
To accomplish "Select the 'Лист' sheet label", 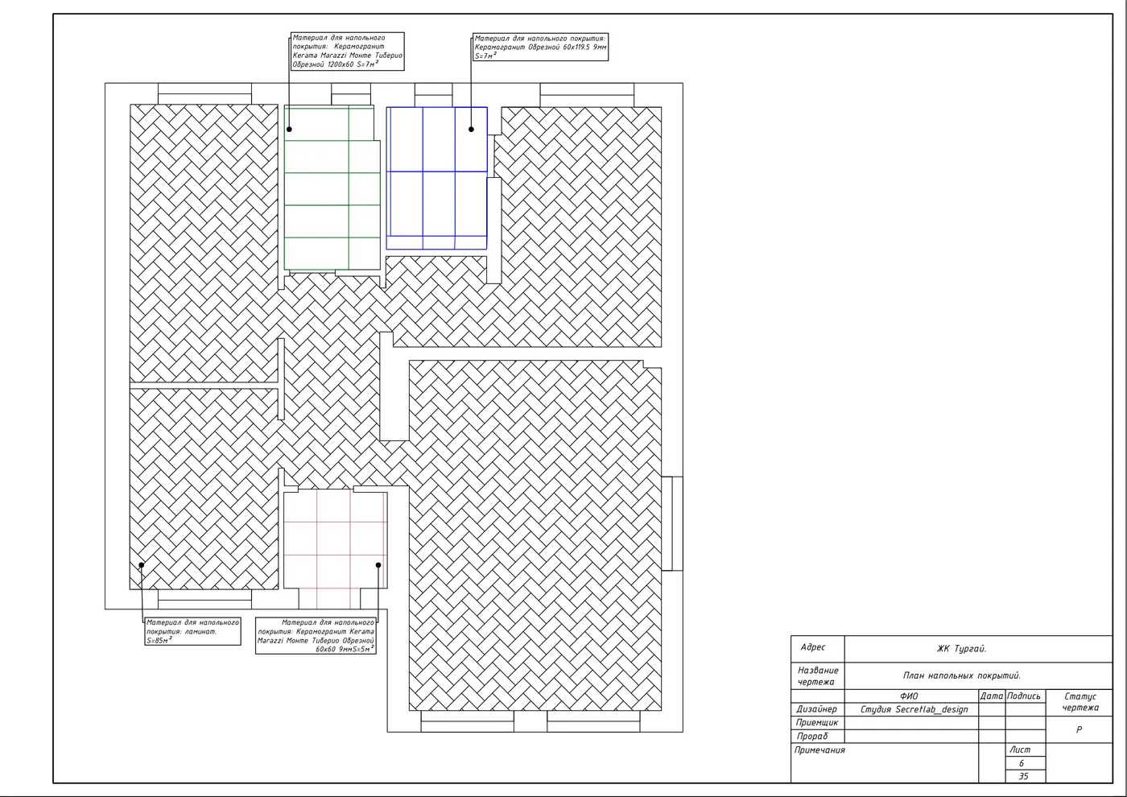I will click(1020, 750).
